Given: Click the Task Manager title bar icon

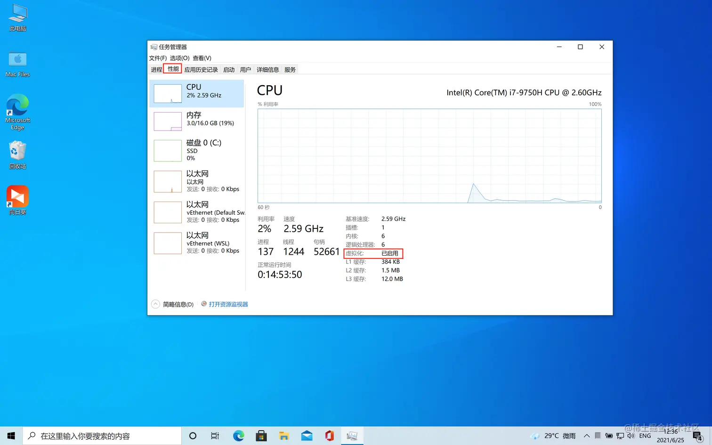Looking at the screenshot, I should [154, 47].
